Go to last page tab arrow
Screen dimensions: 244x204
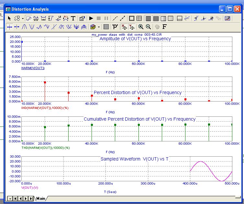pos(31,198)
